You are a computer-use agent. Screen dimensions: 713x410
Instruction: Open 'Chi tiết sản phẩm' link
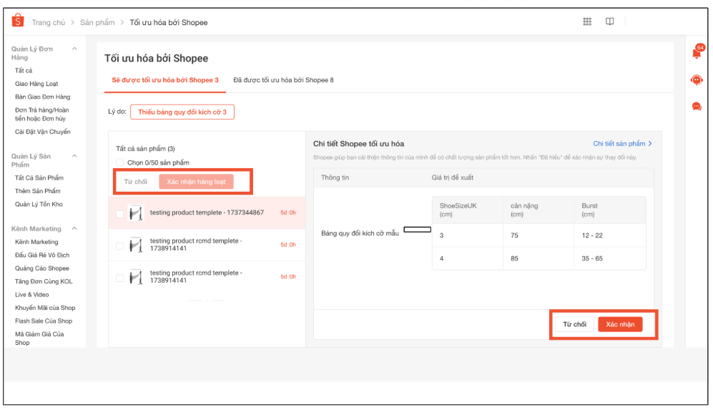click(619, 143)
